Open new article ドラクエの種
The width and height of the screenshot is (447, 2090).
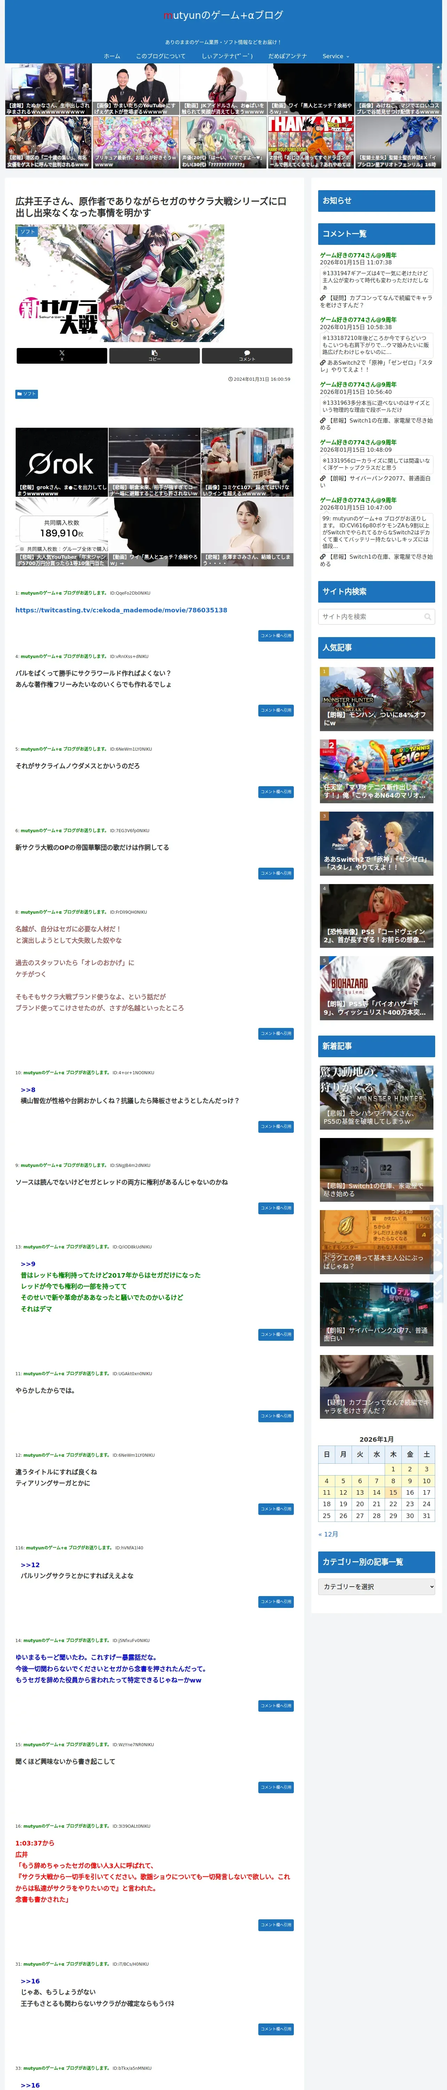pos(376,1241)
